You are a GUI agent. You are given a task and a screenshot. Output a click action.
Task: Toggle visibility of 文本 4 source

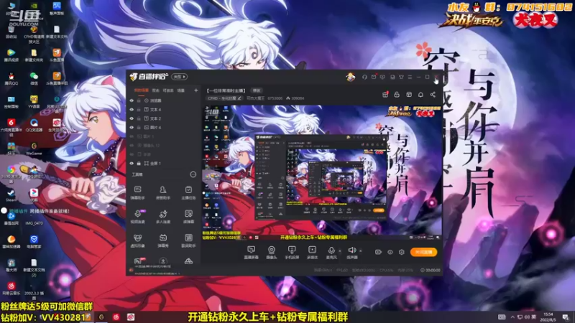tap(132, 110)
